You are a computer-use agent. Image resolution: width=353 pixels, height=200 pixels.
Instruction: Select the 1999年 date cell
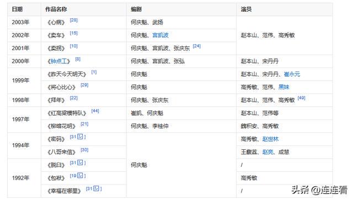[x=24, y=80]
